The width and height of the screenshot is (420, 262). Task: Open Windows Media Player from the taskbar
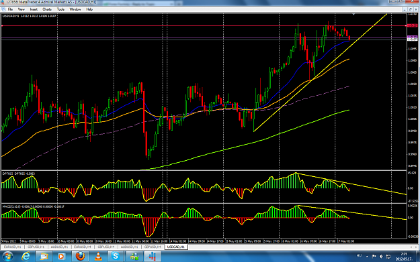pos(61,257)
